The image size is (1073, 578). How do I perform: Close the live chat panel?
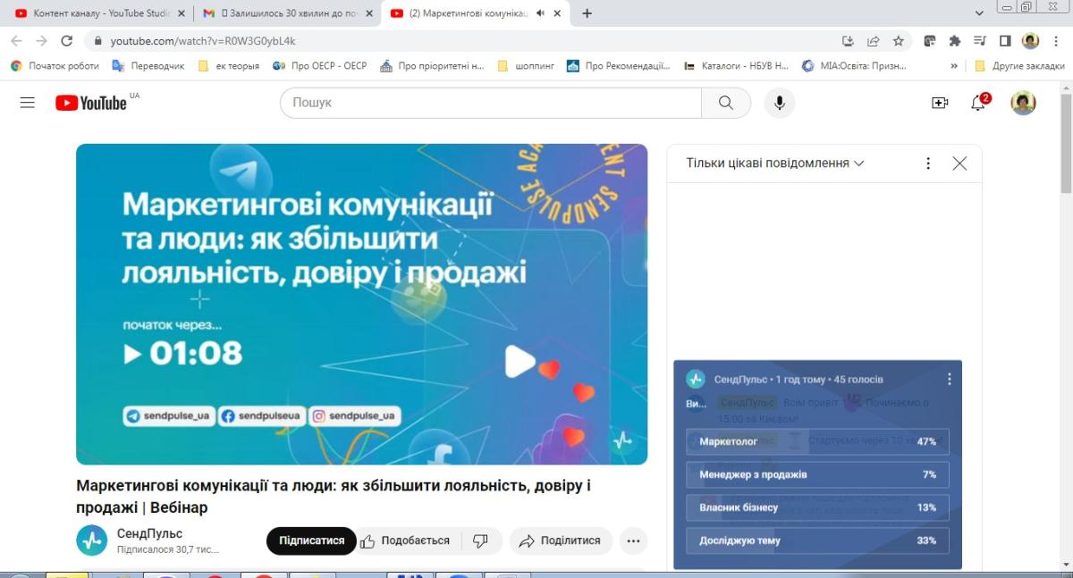(959, 163)
